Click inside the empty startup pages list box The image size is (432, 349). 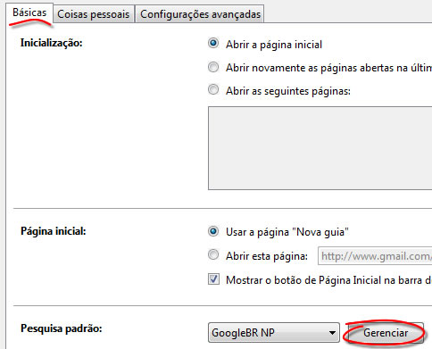(320, 148)
